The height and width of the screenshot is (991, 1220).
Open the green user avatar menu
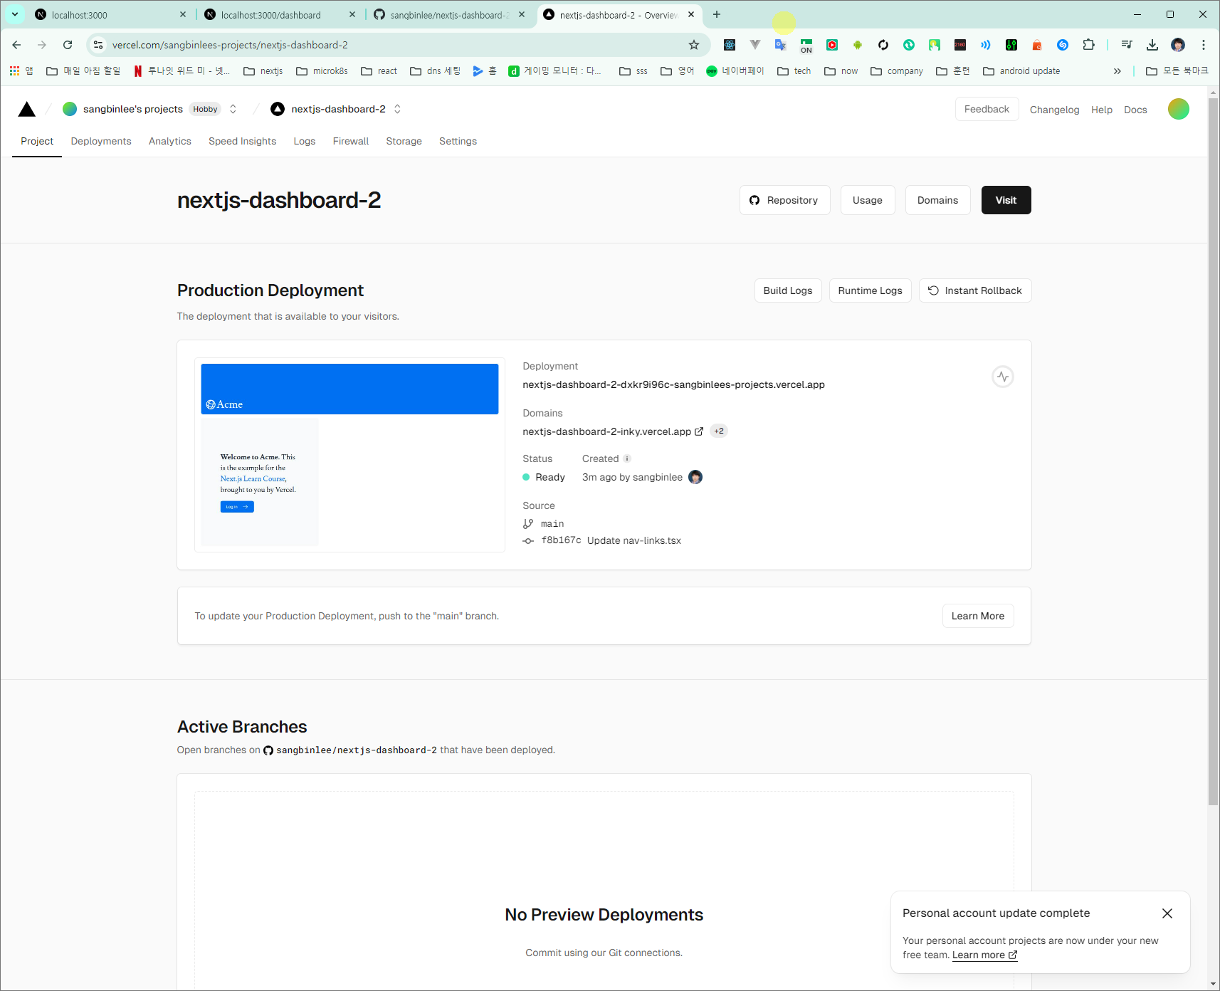(x=1179, y=109)
